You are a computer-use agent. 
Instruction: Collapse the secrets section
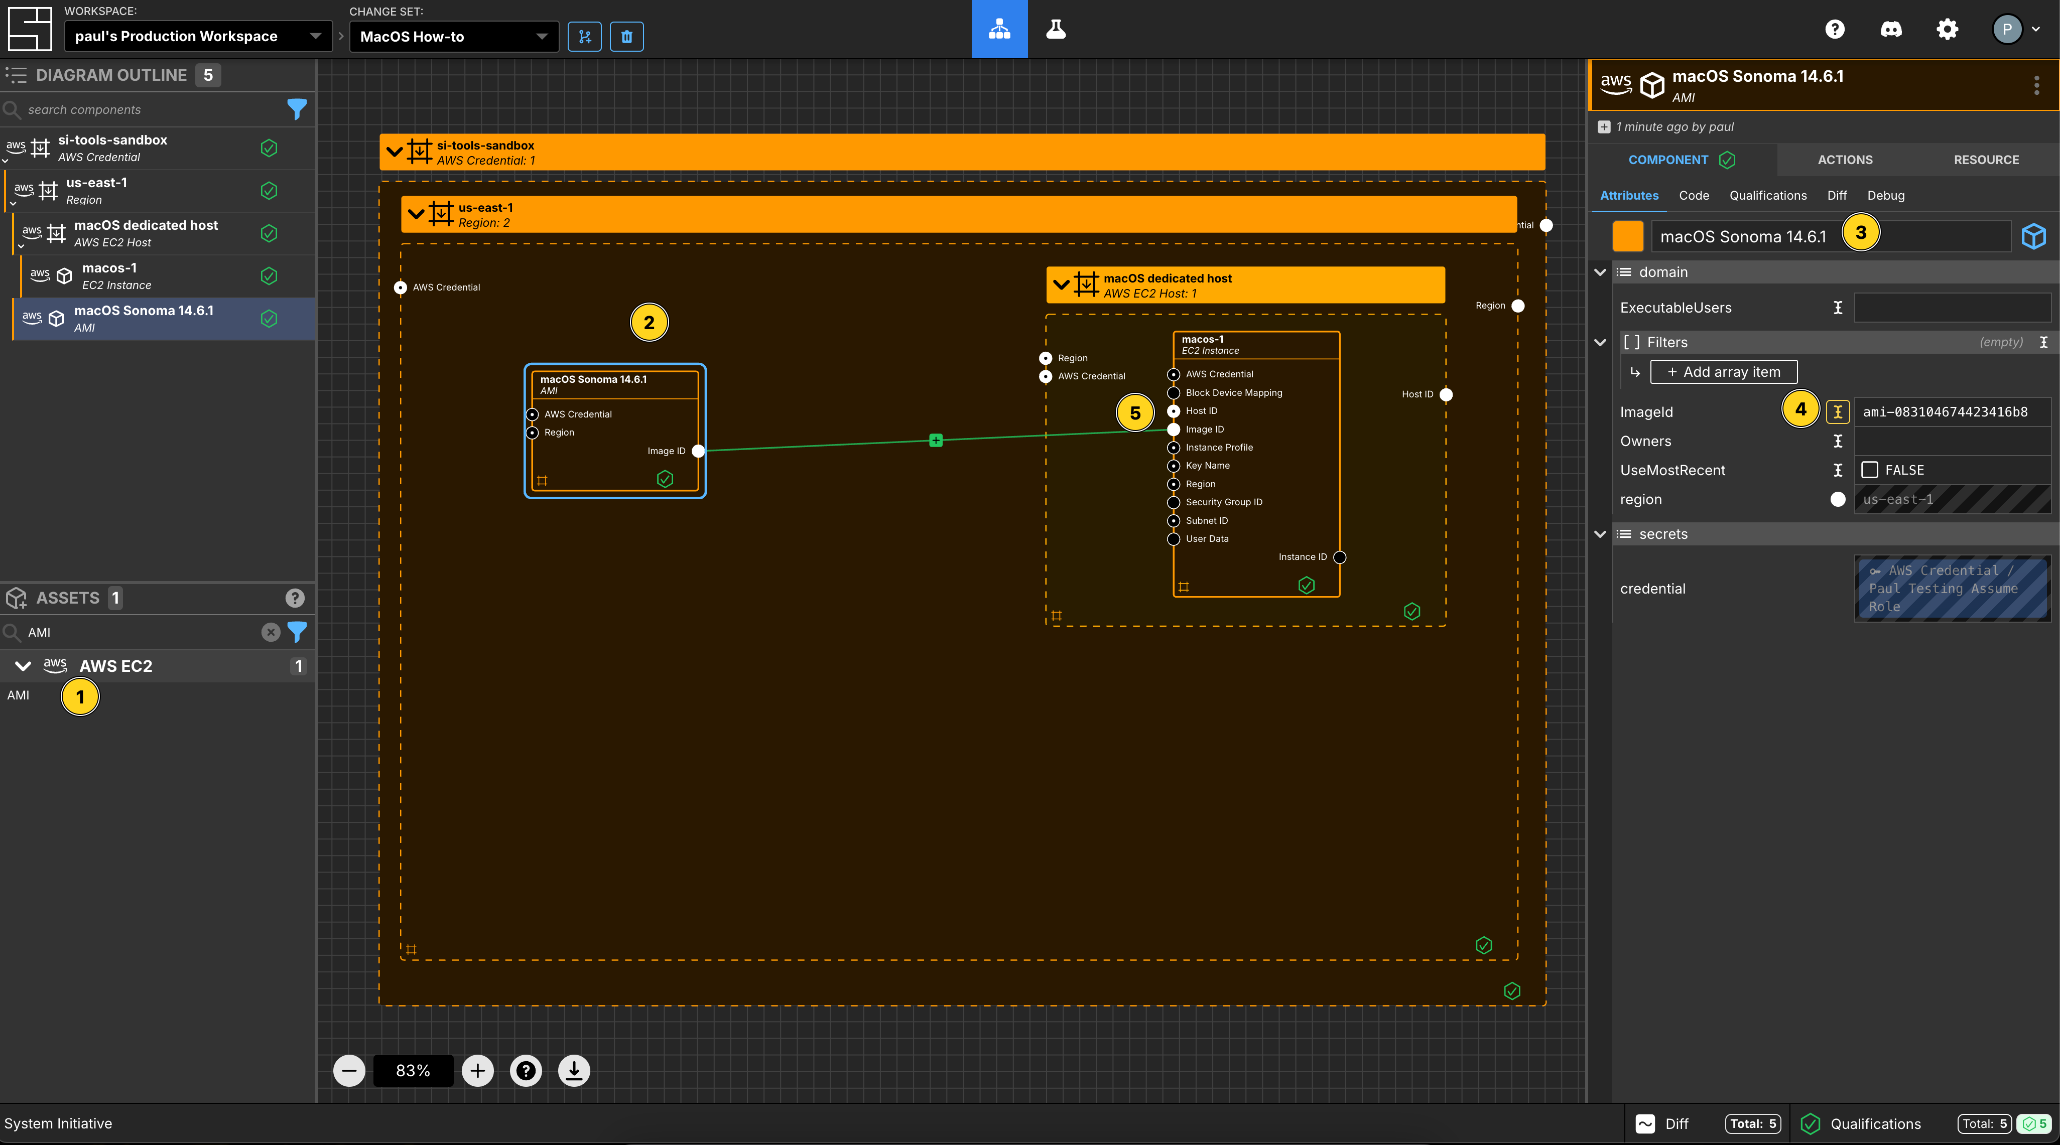click(x=1600, y=534)
